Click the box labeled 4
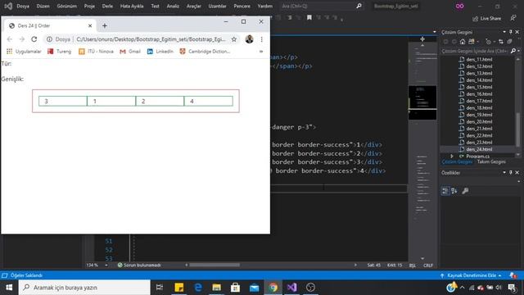This screenshot has height=295, width=524. (209, 101)
